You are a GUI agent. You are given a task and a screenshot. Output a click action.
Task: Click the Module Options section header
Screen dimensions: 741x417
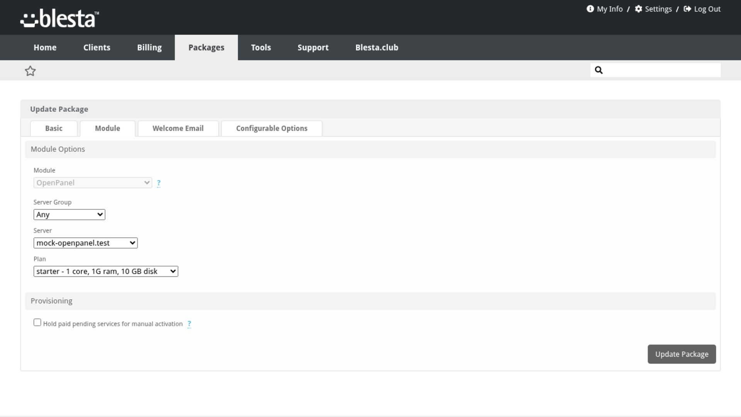tap(370, 149)
